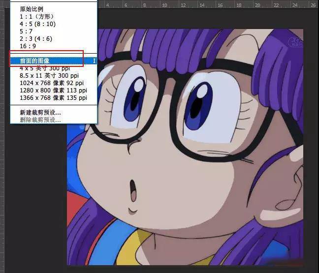This screenshot has height=273, width=319.
Task: Select 4 x 5 英寸 300 ppi preset
Action: tap(54, 68)
